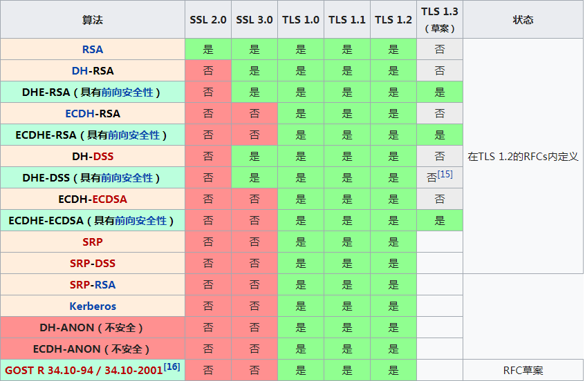585x381 pixels.
Task: Select the ECDH-ANON row SSL 3.0 否 cell
Action: [254, 349]
